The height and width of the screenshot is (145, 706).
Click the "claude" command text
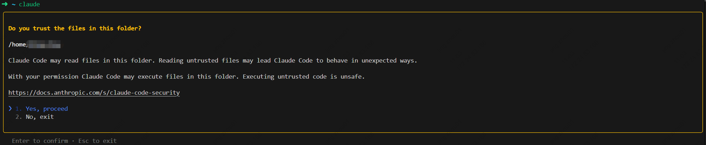[29, 4]
